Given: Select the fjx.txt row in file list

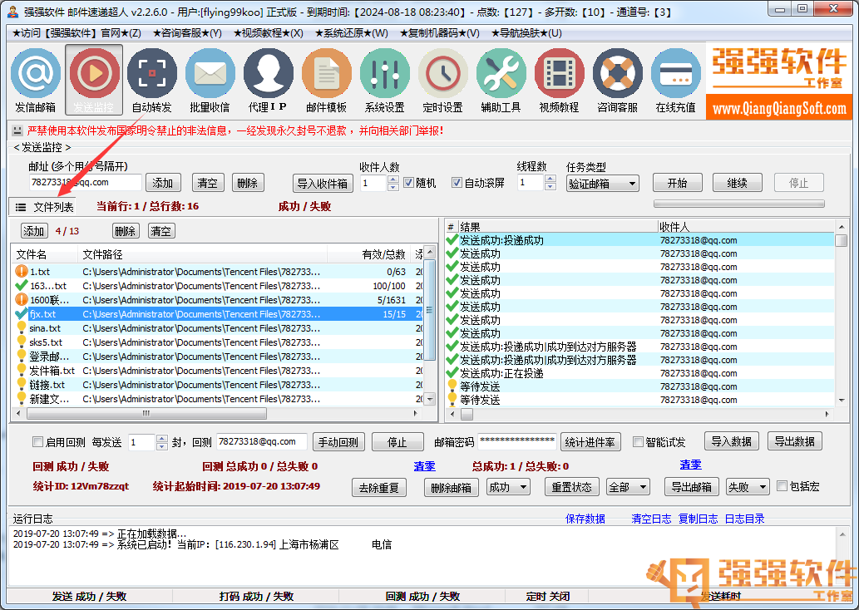Looking at the screenshot, I should [x=218, y=314].
